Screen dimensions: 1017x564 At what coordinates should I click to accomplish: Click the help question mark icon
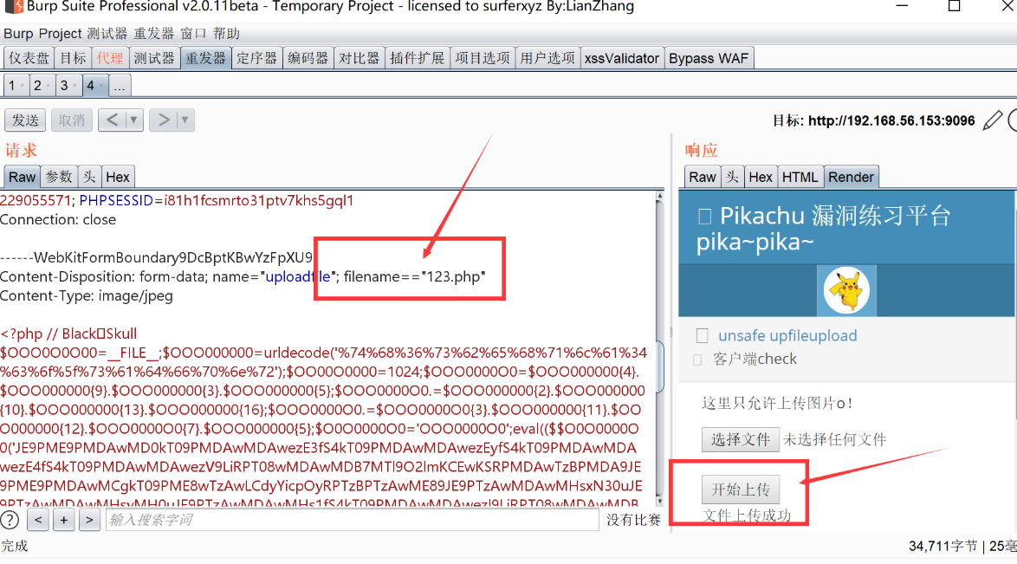click(x=10, y=520)
